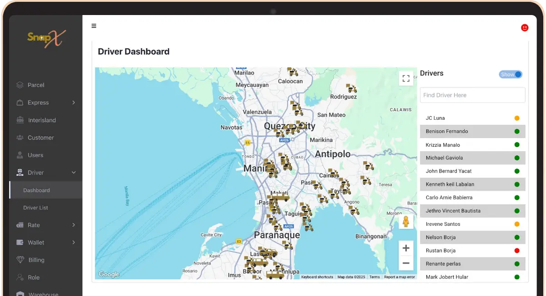
Task: Click the Street View pegman icon
Action: coord(406,222)
